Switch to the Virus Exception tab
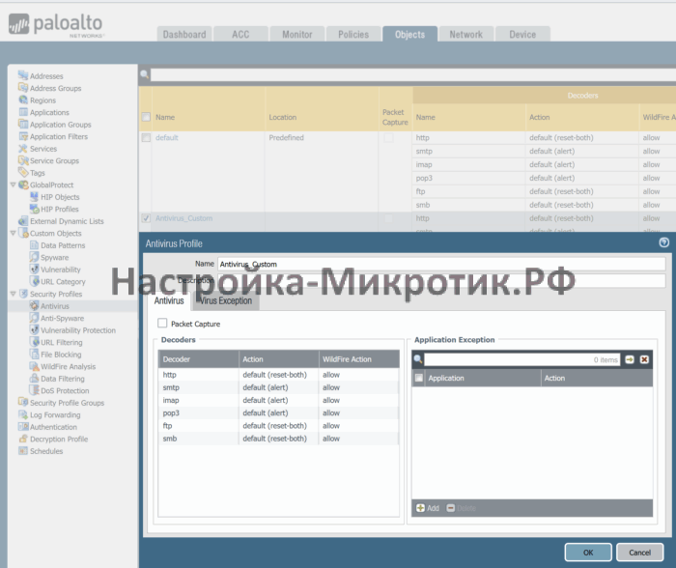 pos(226,300)
